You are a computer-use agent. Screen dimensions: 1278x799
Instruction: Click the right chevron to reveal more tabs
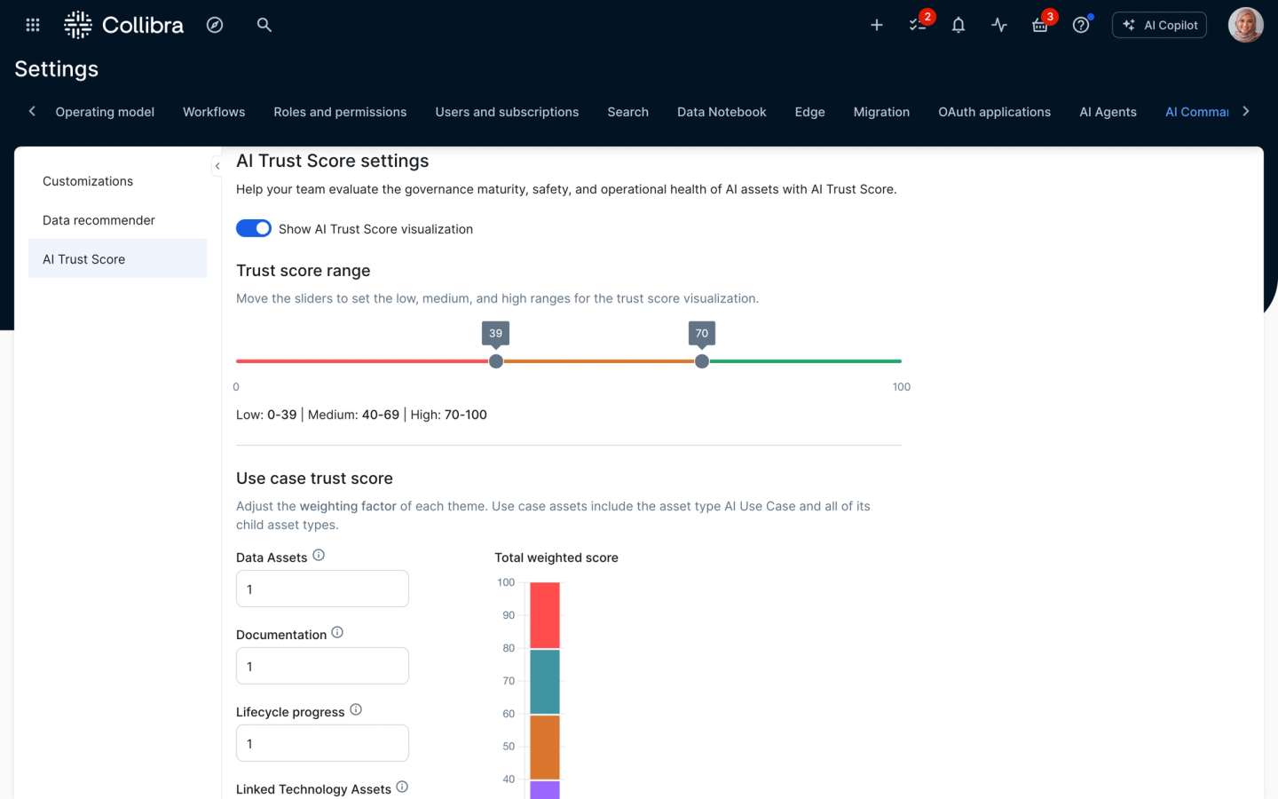click(1246, 111)
